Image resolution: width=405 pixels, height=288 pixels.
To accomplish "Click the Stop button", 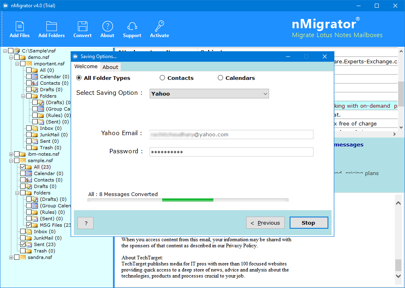I will pyautogui.click(x=309, y=223).
